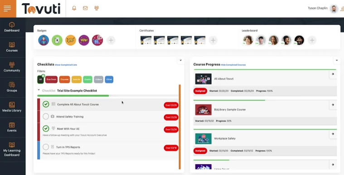Click the purple WOW badge
Viewport: 344px width, 175px height.
click(84, 40)
